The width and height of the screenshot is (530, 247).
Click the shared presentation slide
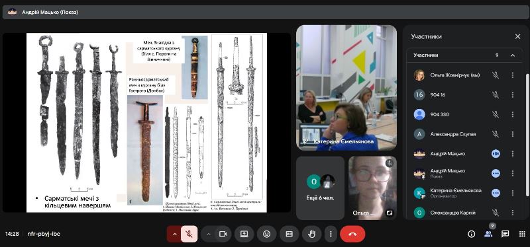[x=146, y=123]
